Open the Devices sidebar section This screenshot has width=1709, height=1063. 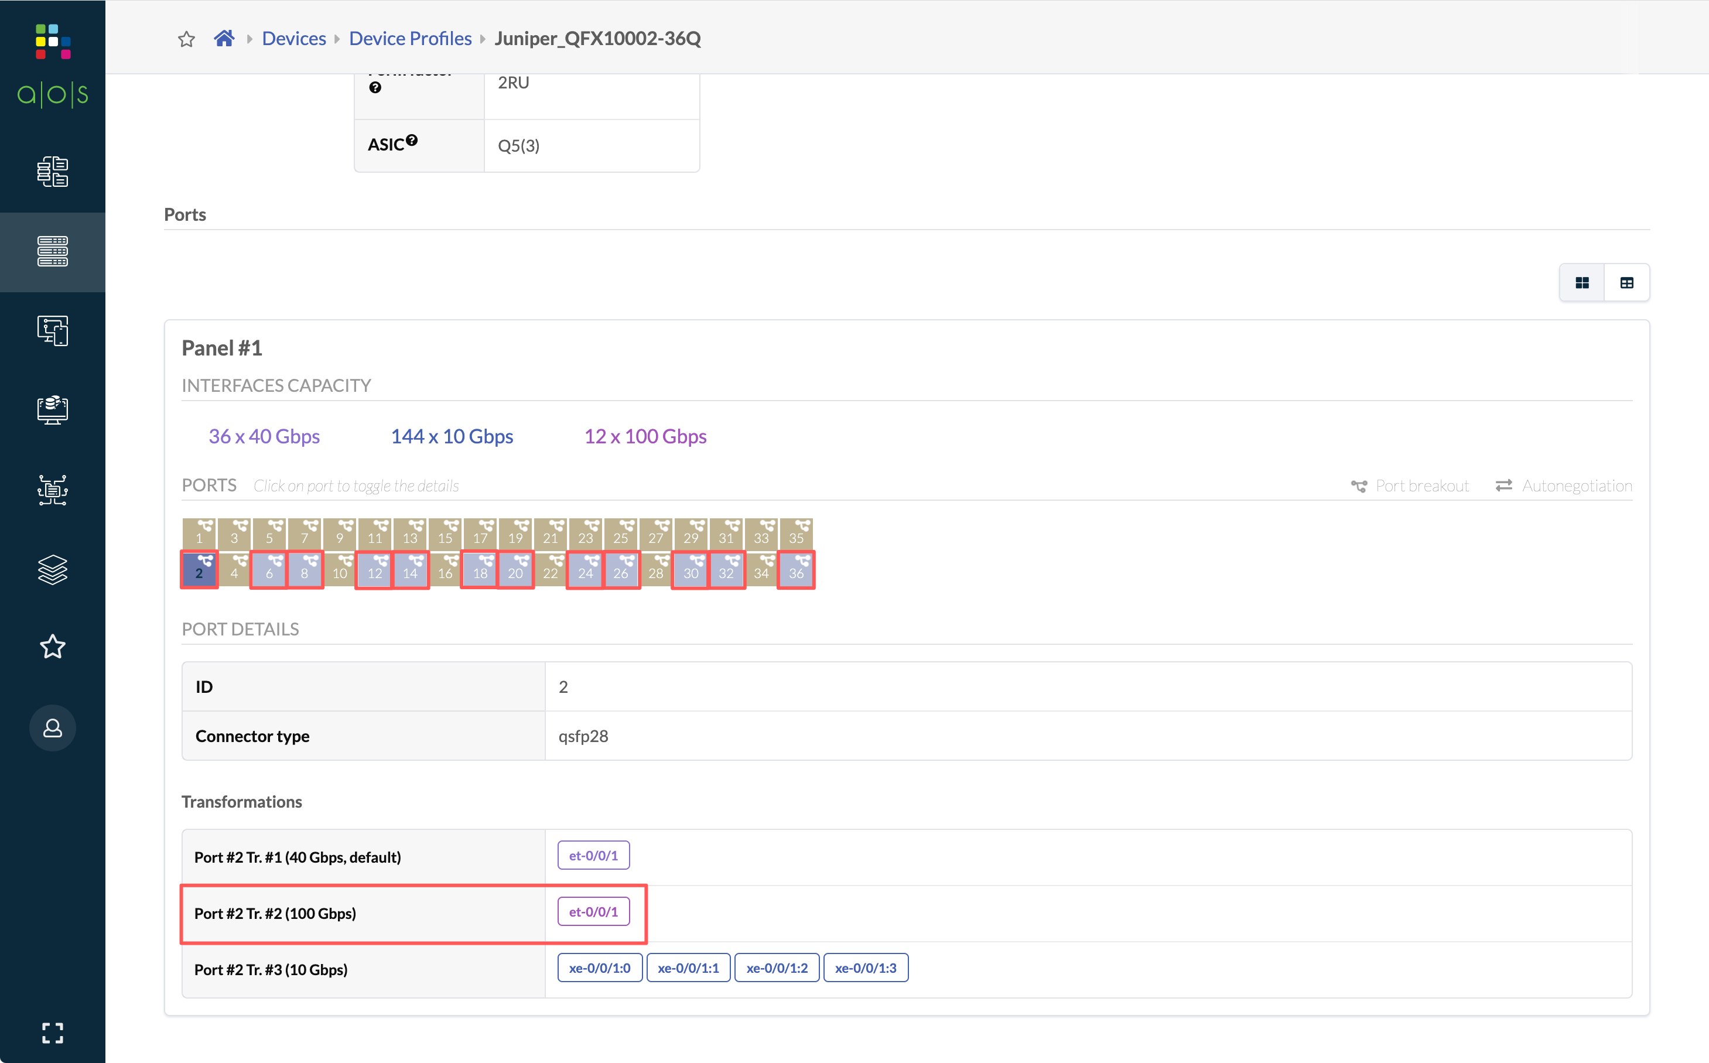pos(53,252)
